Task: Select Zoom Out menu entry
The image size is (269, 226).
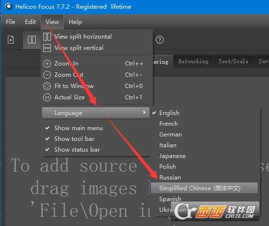Action: (96, 75)
